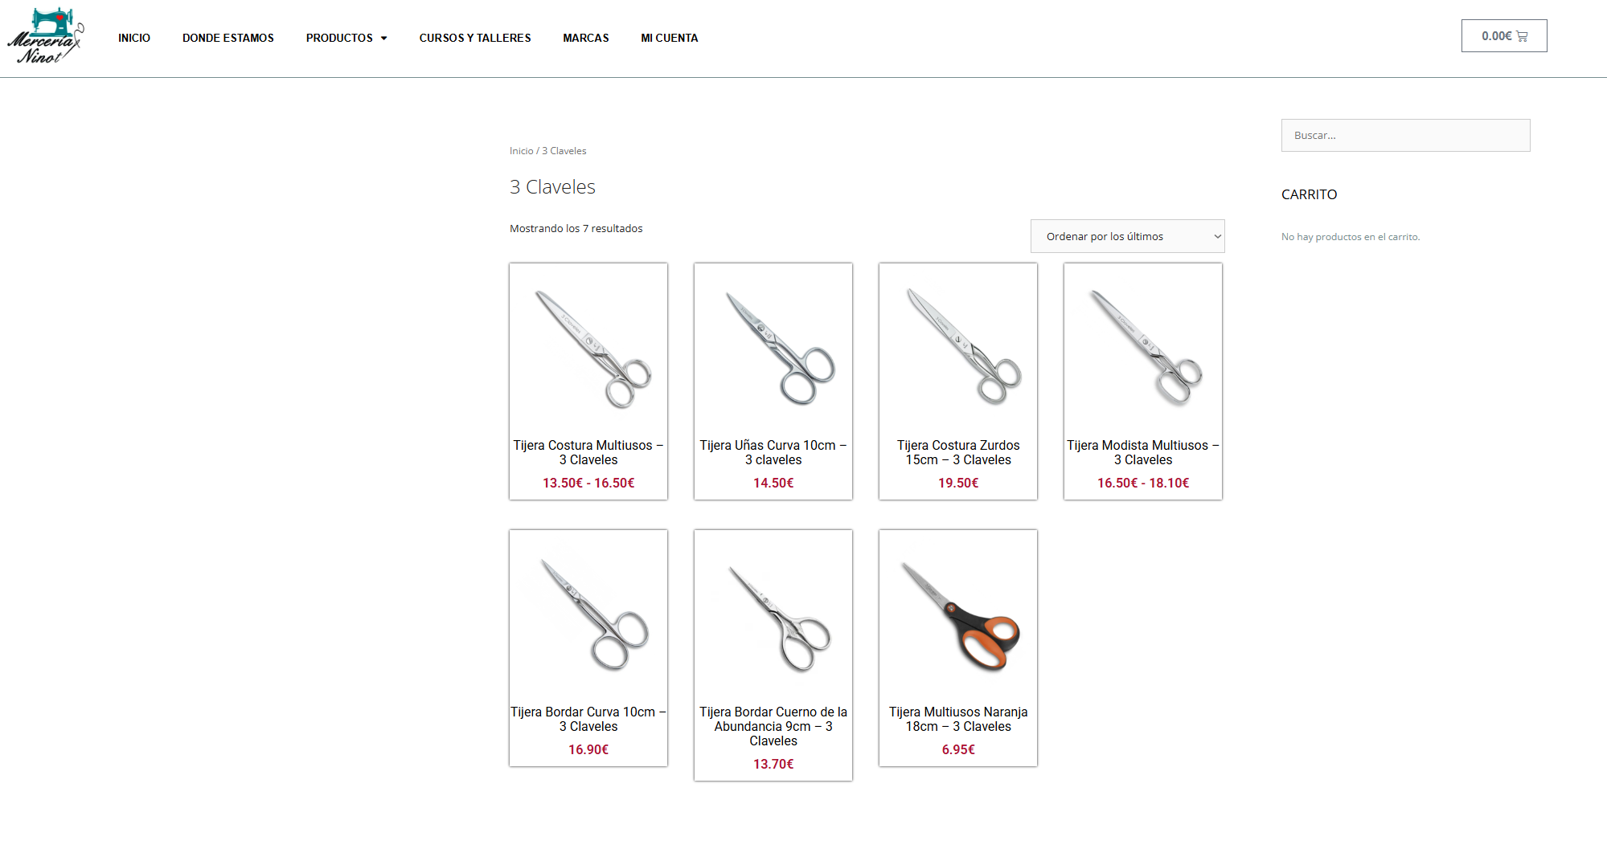Focus the Buscar search field
The width and height of the screenshot is (1607, 861).
click(1405, 135)
